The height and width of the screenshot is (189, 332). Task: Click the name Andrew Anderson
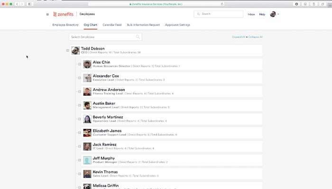coord(109,90)
